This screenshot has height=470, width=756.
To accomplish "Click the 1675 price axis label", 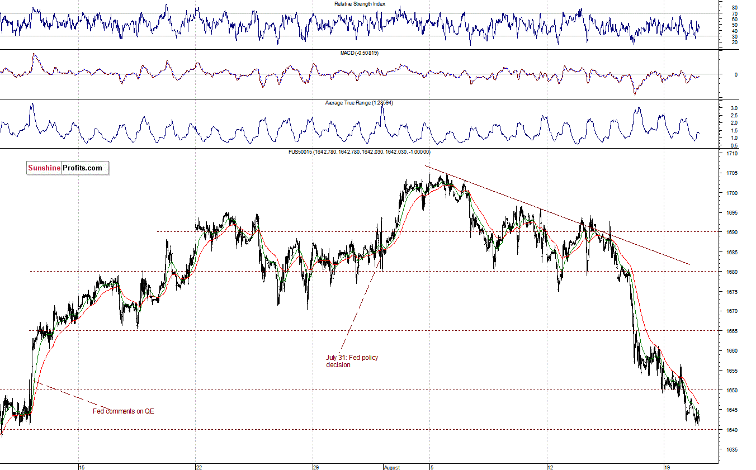I will point(733,292).
